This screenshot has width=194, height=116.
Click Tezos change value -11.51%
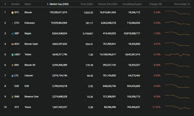pyautogui.click(x=156, y=107)
